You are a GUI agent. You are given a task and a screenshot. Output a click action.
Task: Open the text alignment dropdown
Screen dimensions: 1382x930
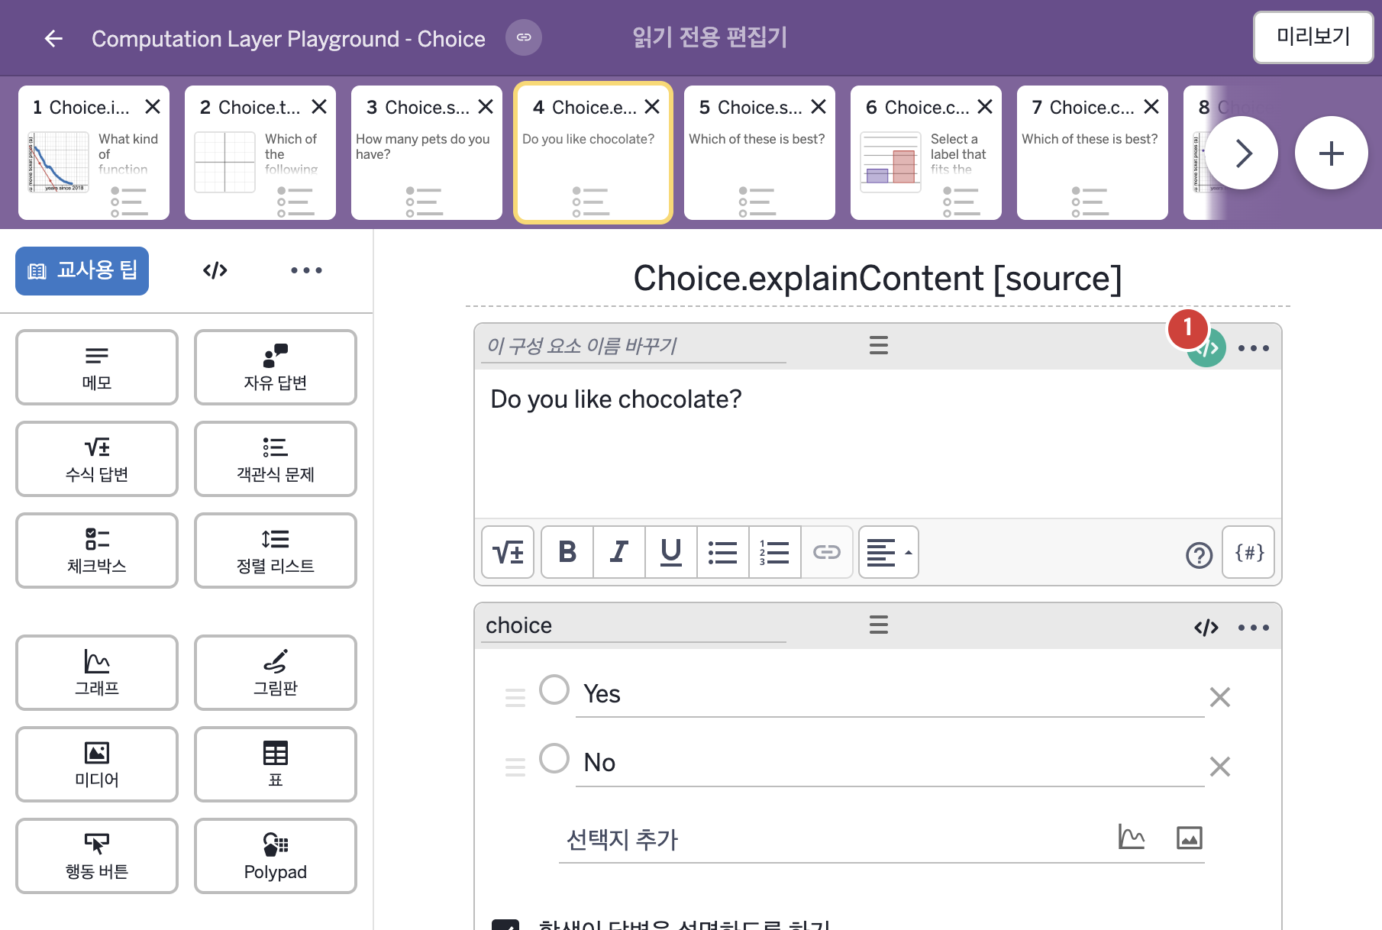(889, 552)
